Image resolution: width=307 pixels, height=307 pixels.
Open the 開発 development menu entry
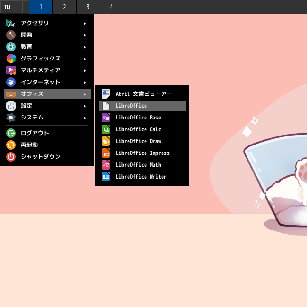pos(47,35)
